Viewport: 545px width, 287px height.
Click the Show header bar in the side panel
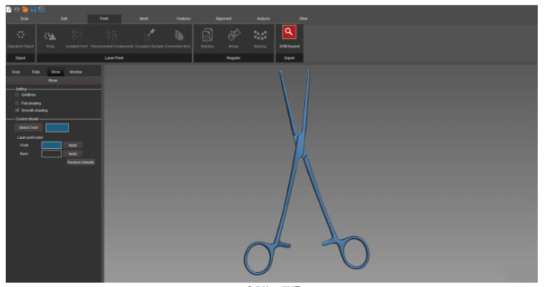53,81
